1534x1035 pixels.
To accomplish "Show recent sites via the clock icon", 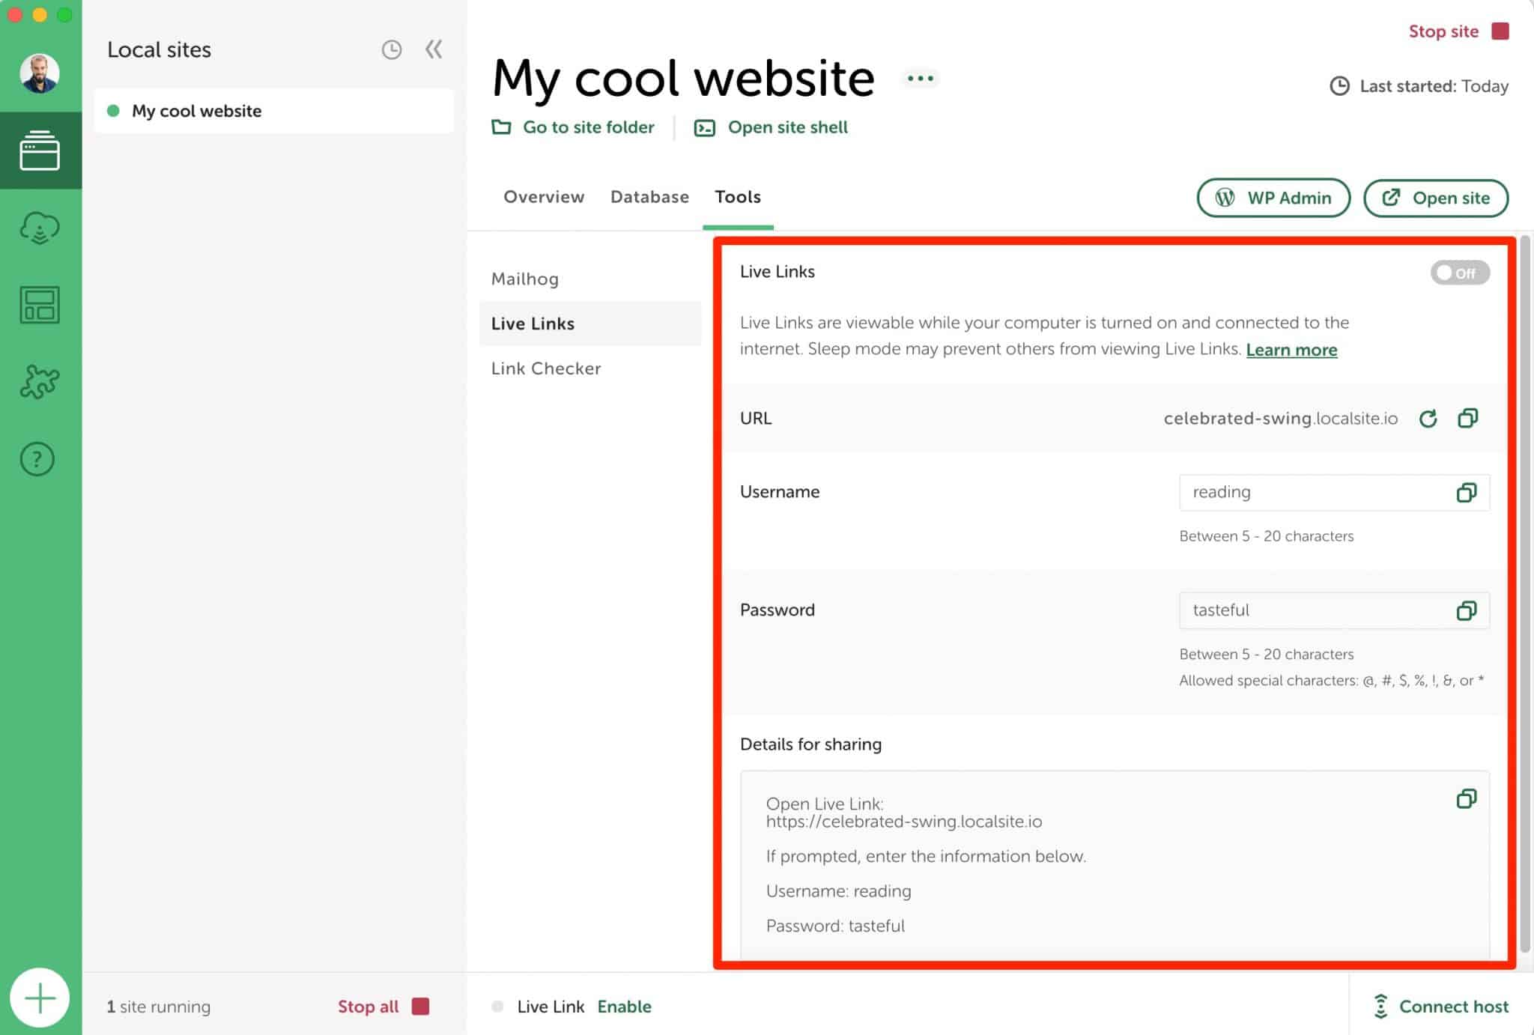I will click(x=391, y=49).
